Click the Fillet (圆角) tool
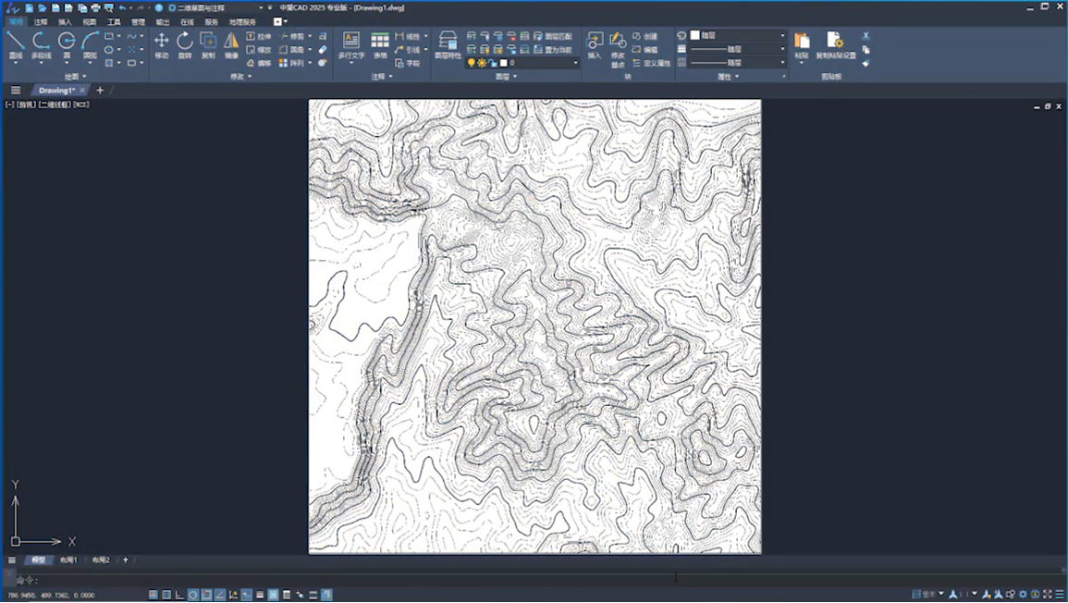Viewport: 1068px width, 603px height. pos(293,50)
